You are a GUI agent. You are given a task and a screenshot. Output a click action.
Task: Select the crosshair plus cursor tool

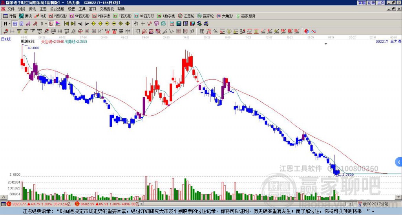tap(143, 24)
